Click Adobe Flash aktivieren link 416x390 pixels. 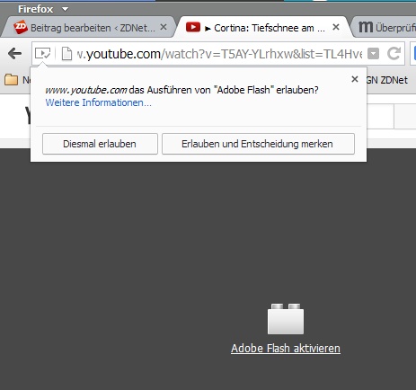(286, 349)
